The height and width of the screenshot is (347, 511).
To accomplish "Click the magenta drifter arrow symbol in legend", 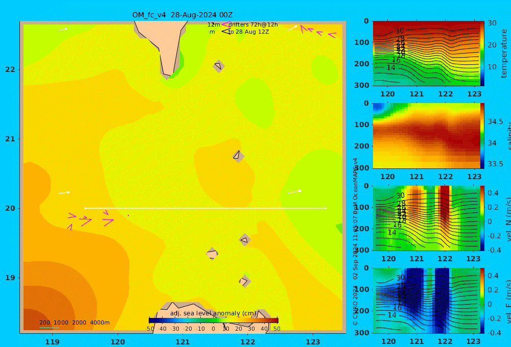I will pyautogui.click(x=225, y=24).
